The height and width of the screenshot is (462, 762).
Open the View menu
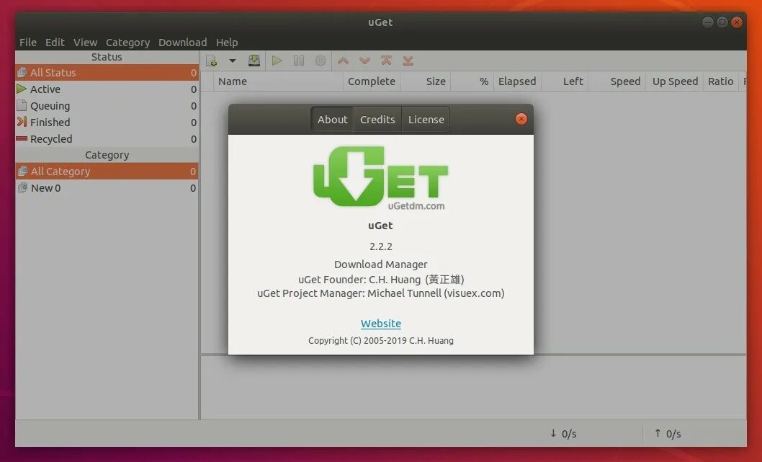coord(85,43)
